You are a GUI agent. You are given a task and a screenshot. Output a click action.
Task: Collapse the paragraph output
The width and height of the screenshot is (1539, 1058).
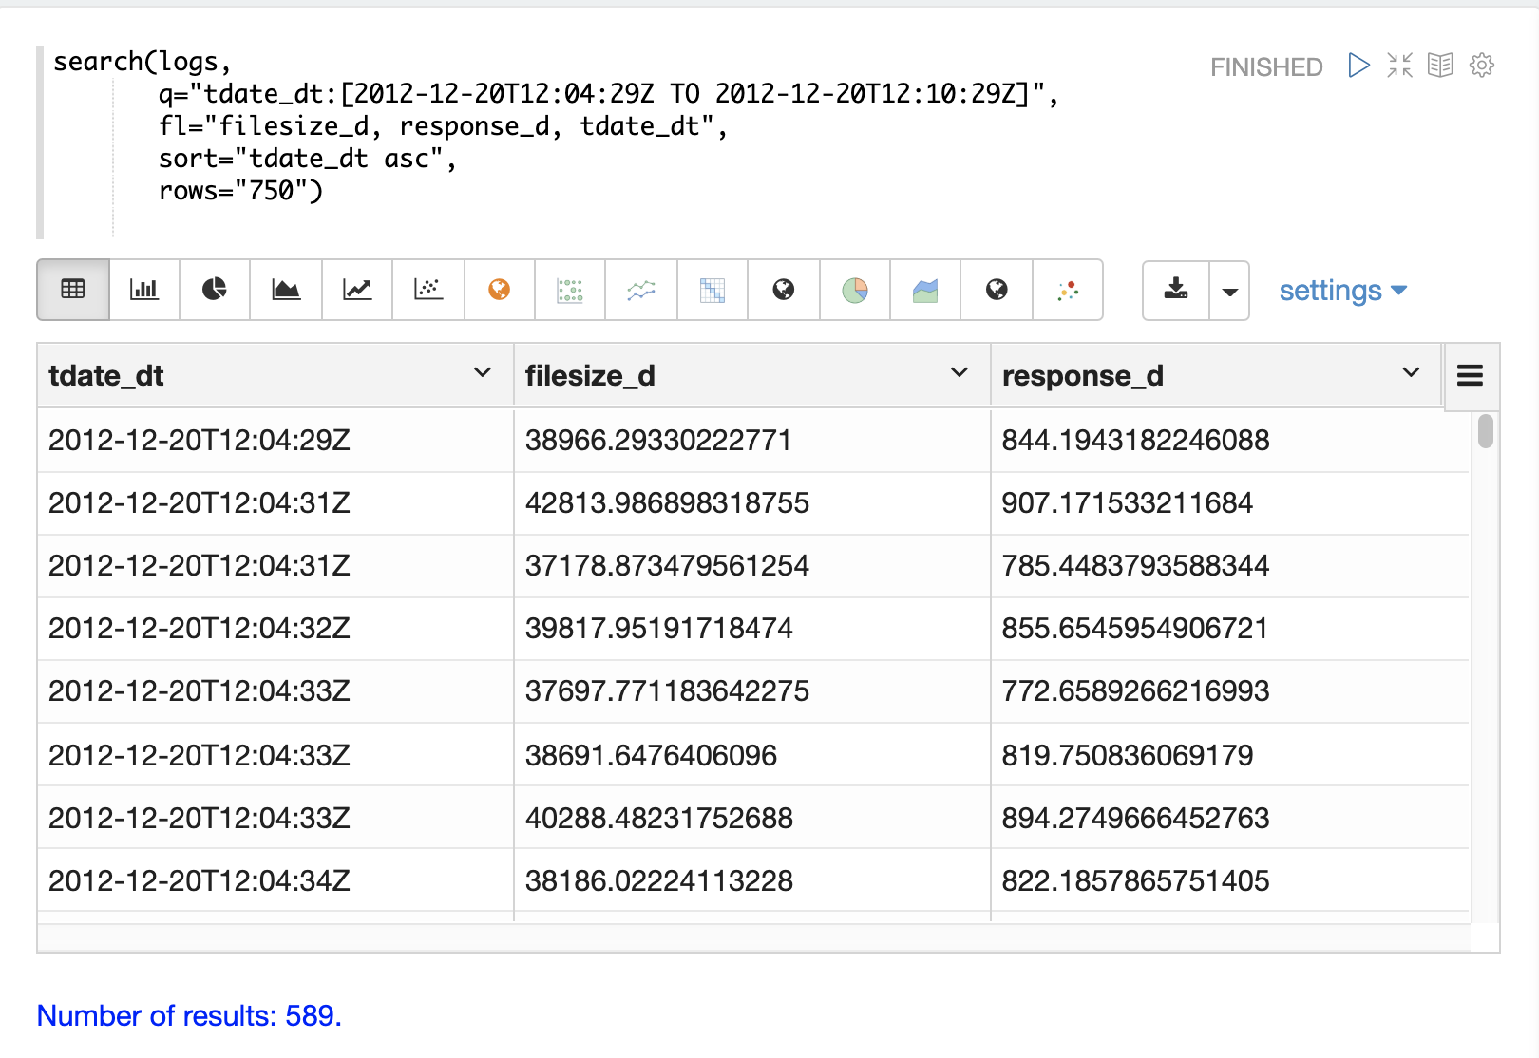click(x=1399, y=65)
